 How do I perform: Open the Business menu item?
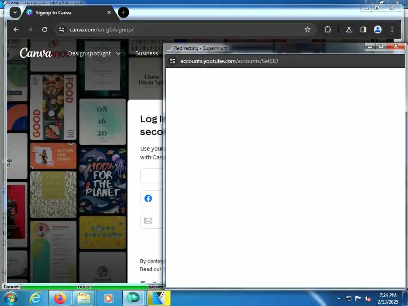[147, 53]
